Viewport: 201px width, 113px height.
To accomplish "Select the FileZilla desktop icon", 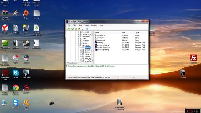I will pyautogui.click(x=193, y=59).
